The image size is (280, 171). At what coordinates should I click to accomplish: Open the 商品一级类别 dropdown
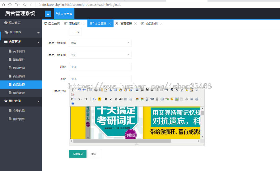point(100,43)
